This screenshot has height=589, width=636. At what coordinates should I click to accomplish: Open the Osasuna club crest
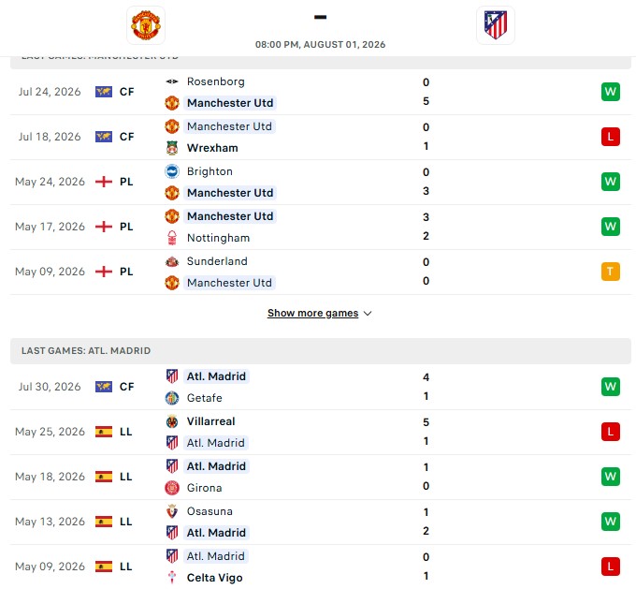(172, 511)
